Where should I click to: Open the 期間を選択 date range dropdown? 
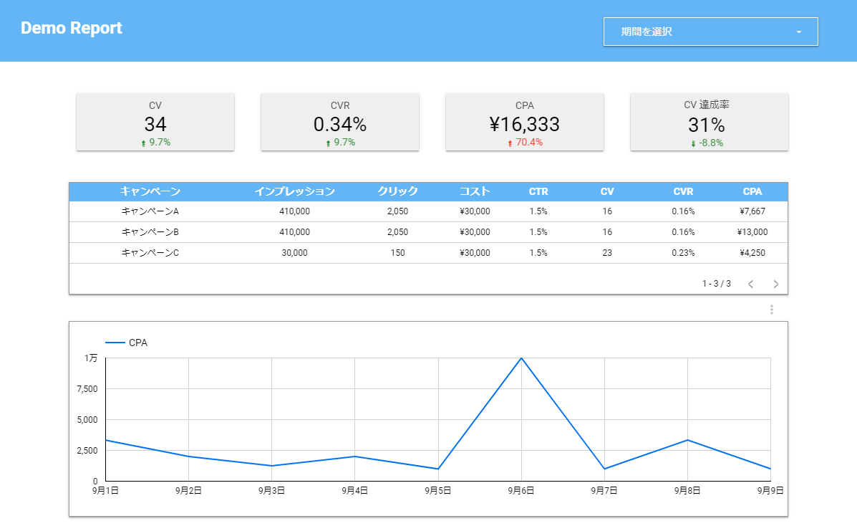coord(710,32)
